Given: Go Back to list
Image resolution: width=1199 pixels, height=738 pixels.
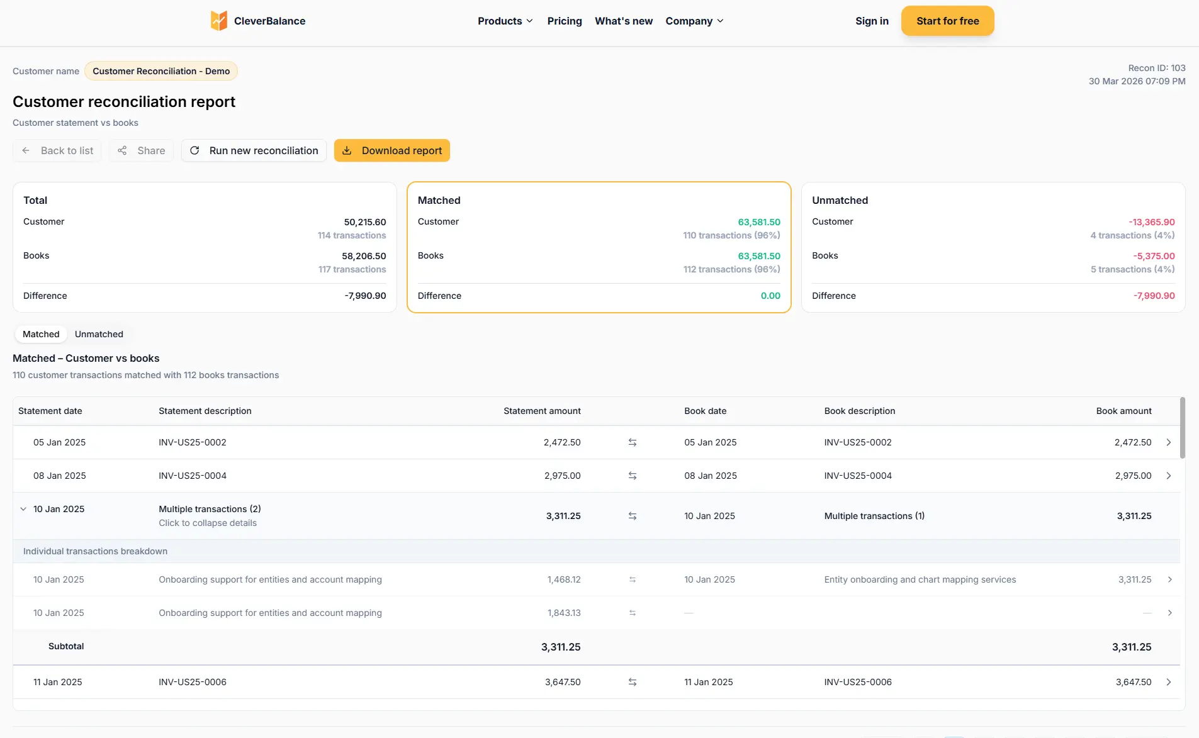Looking at the screenshot, I should pos(57,150).
